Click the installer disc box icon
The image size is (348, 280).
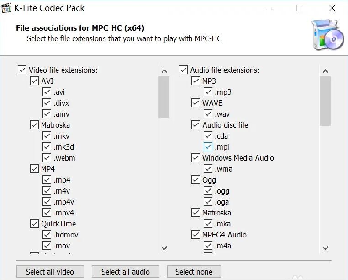[327, 35]
